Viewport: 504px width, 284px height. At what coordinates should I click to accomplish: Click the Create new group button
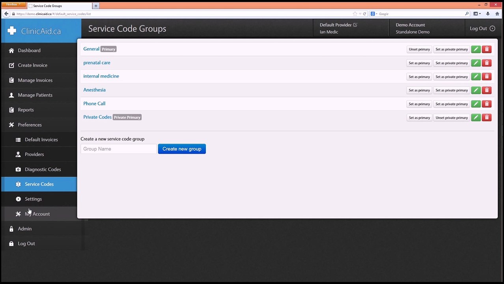click(182, 149)
